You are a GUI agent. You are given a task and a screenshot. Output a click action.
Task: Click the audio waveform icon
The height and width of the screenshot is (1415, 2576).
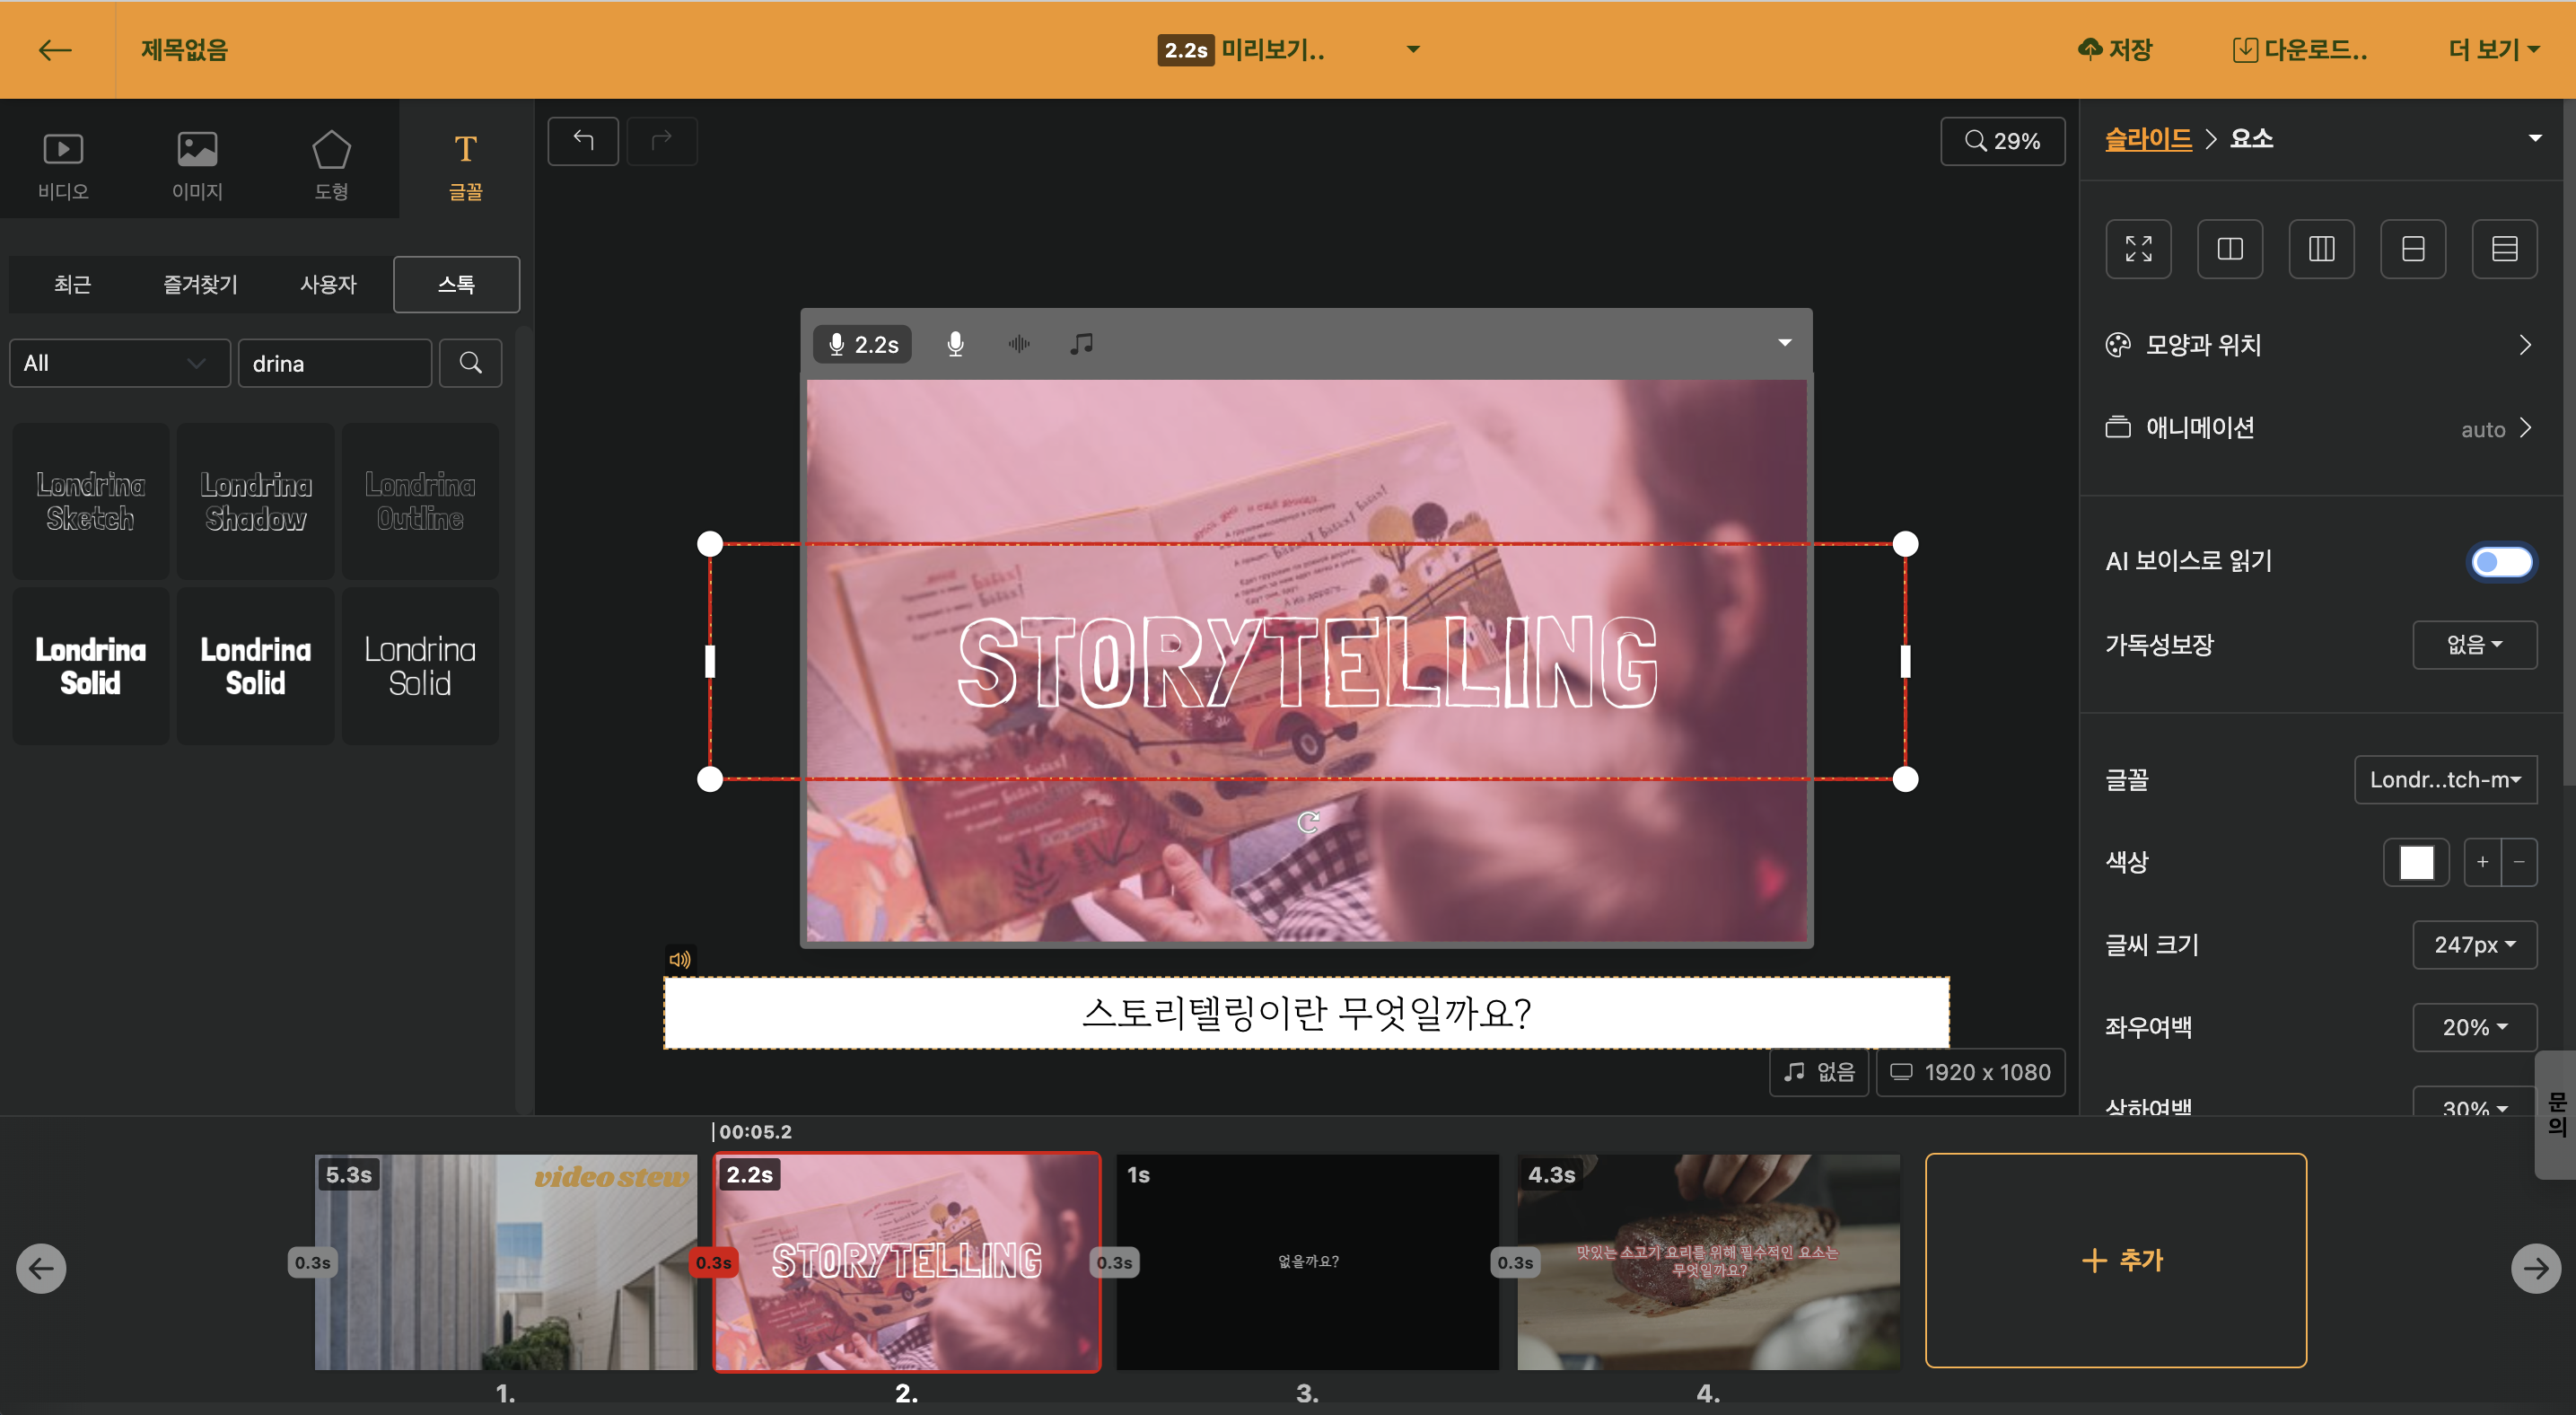(1018, 344)
